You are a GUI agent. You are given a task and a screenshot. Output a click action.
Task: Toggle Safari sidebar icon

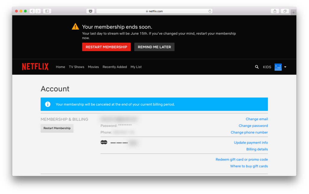(47, 11)
